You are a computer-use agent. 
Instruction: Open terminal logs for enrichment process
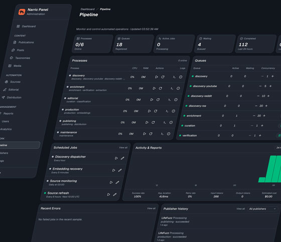click(172, 88)
